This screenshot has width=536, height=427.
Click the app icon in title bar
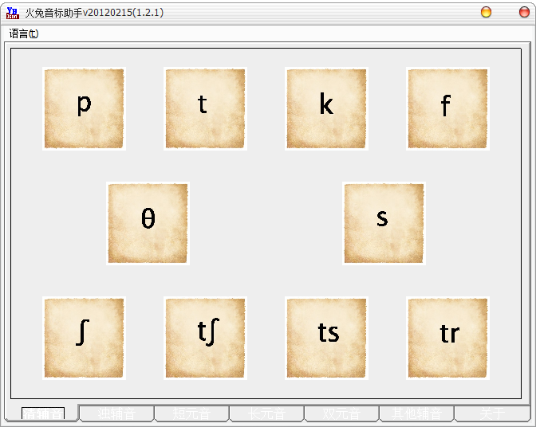tap(13, 13)
